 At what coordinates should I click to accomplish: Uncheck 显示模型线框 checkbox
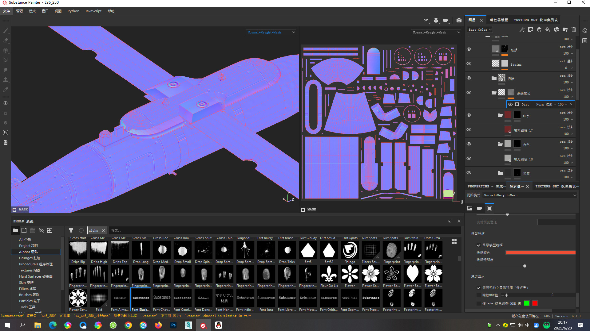(478, 245)
